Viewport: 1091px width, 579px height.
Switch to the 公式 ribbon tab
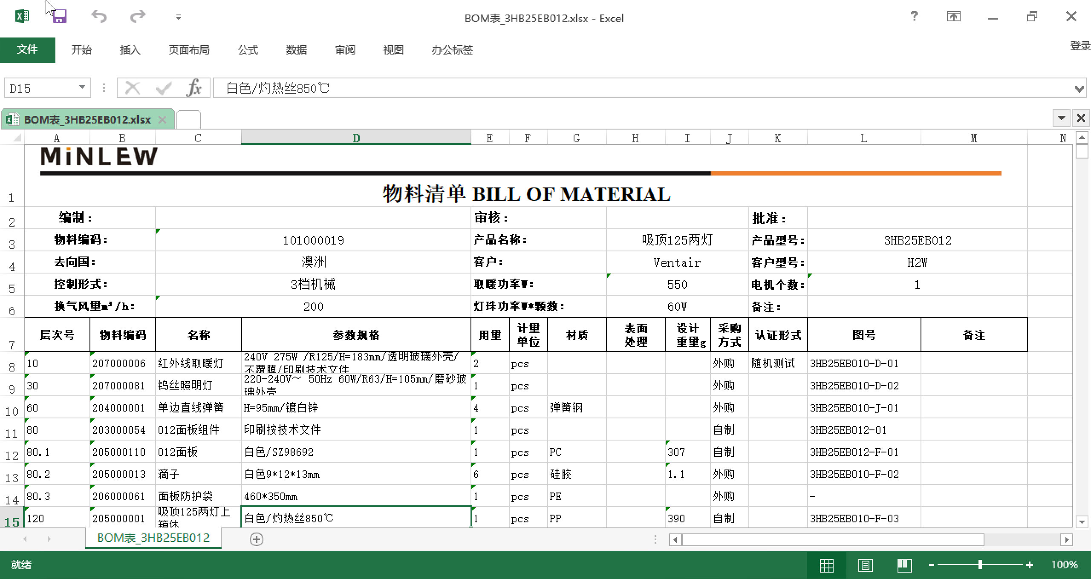tap(248, 50)
